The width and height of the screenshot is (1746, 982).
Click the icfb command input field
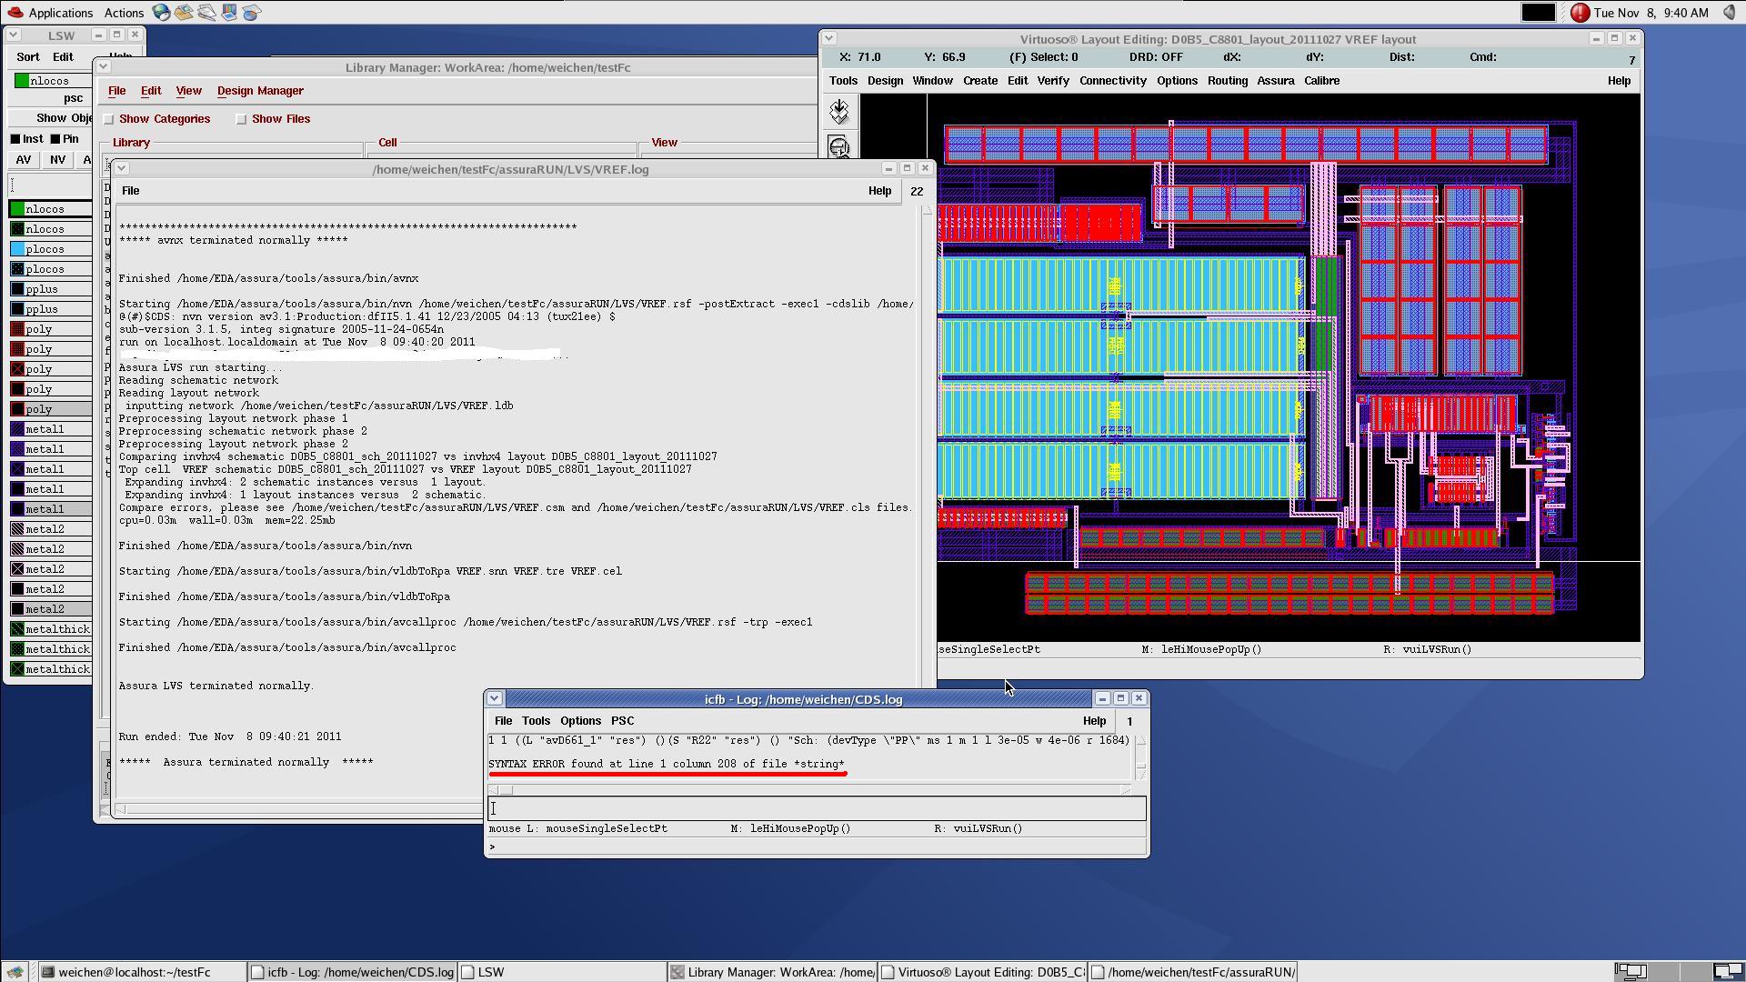coord(816,808)
